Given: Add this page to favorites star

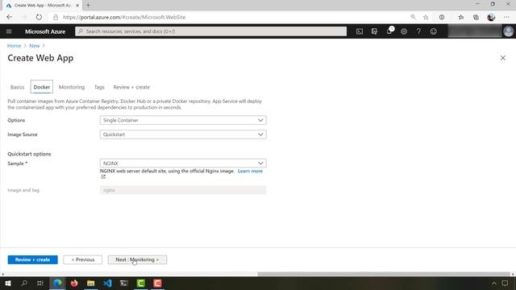Looking at the screenshot, I should (x=426, y=17).
